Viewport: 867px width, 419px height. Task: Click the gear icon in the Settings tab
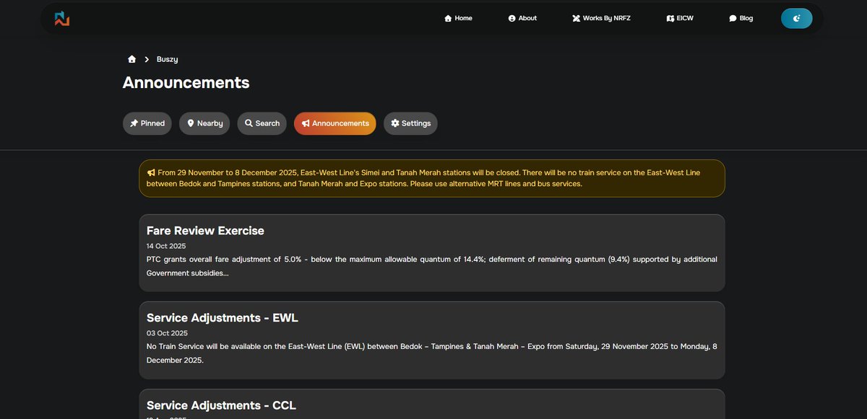click(395, 123)
